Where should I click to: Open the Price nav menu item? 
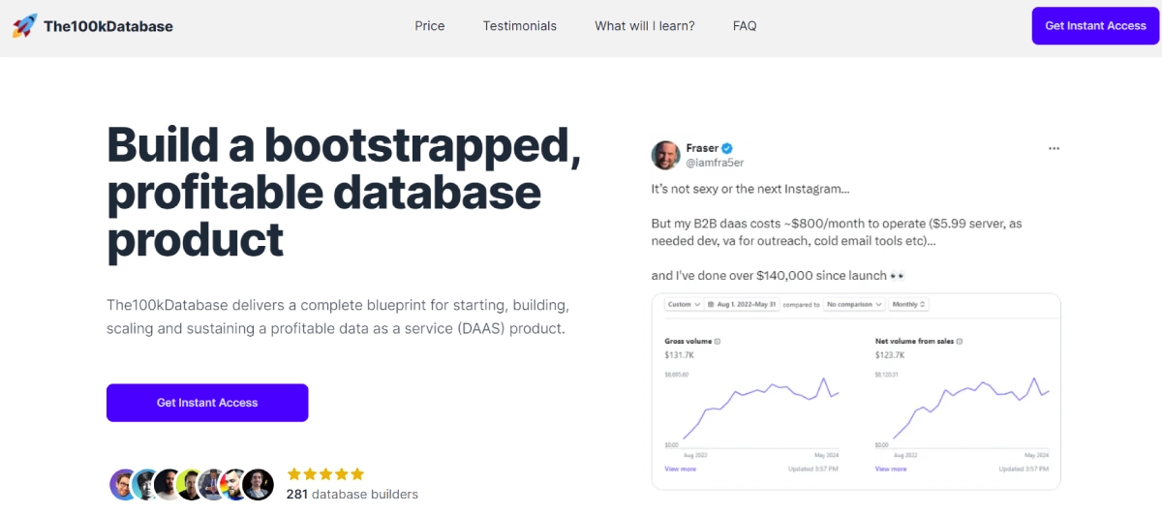(x=430, y=26)
